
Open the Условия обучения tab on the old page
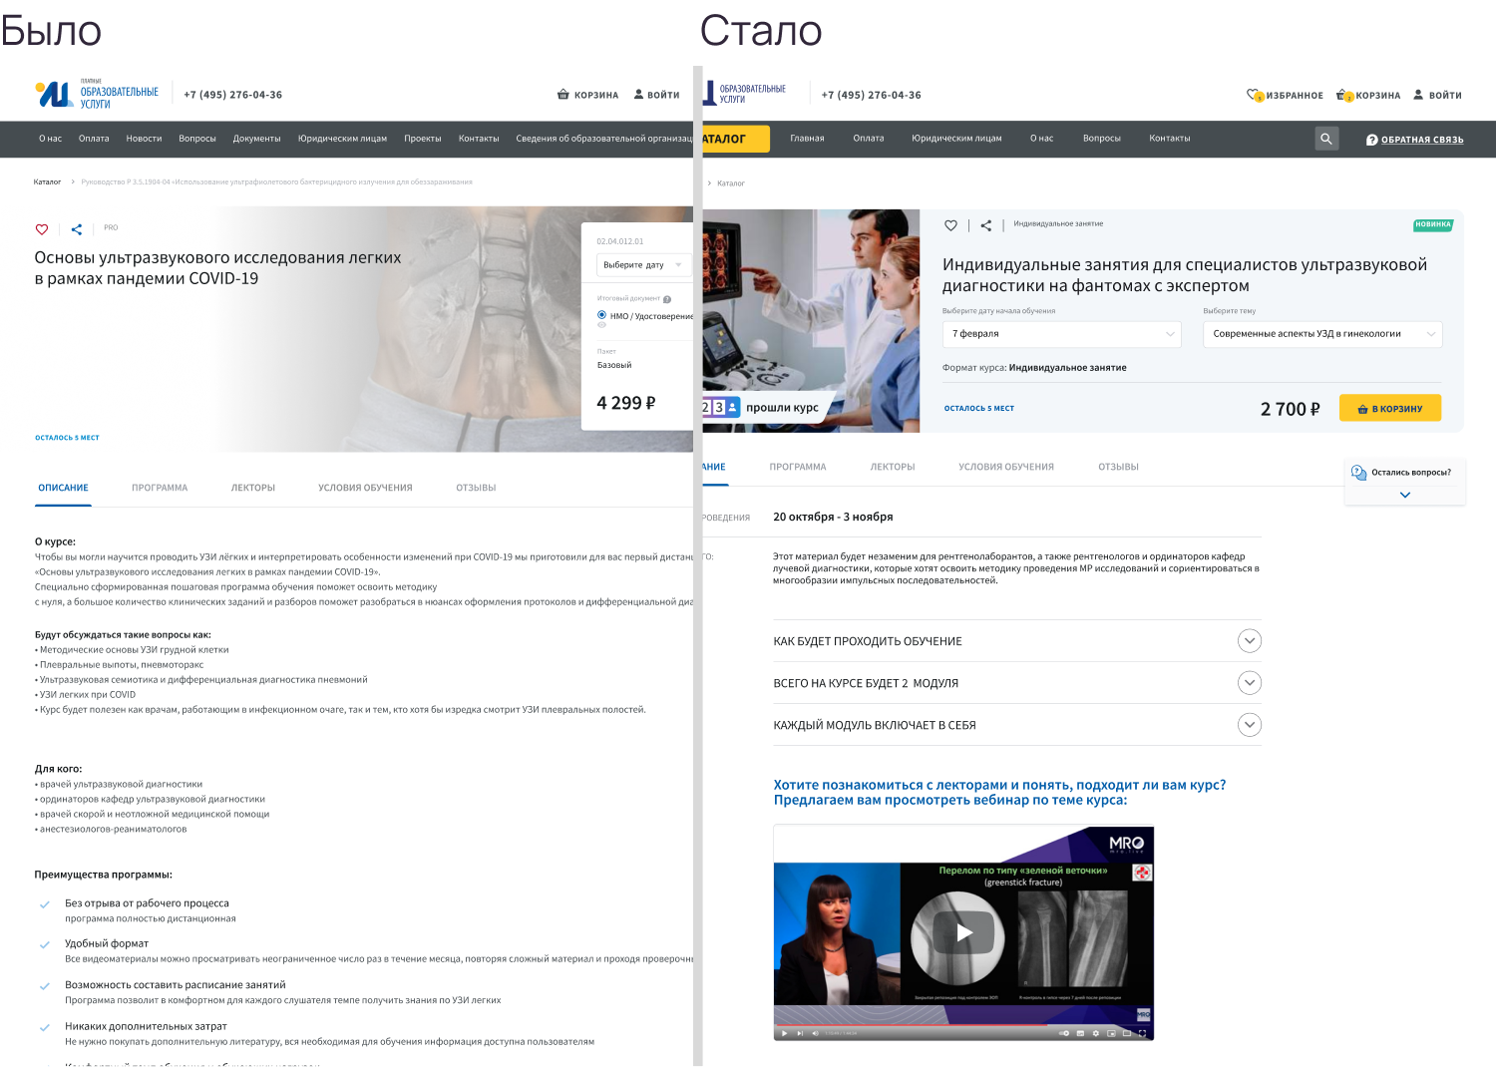point(365,488)
